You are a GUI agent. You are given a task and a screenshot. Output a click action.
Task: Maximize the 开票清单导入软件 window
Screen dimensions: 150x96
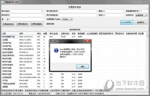pos(140,2)
